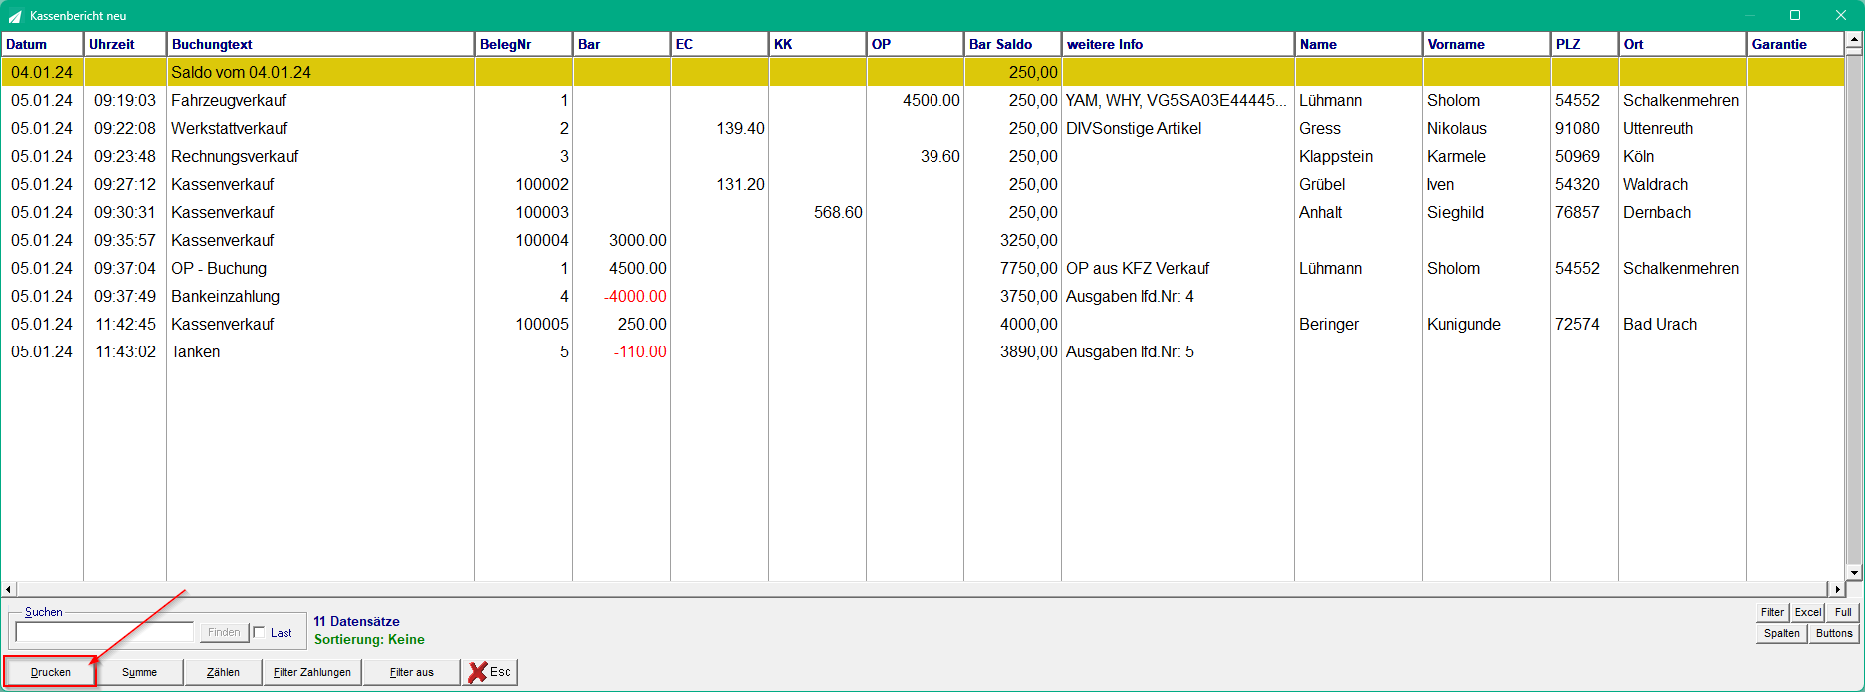
Task: Click the PLZ 91080 cell
Action: [x=1577, y=128]
